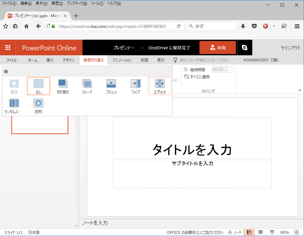
Task: Switch to the デザイン ribbon tab
Action: [x=69, y=60]
